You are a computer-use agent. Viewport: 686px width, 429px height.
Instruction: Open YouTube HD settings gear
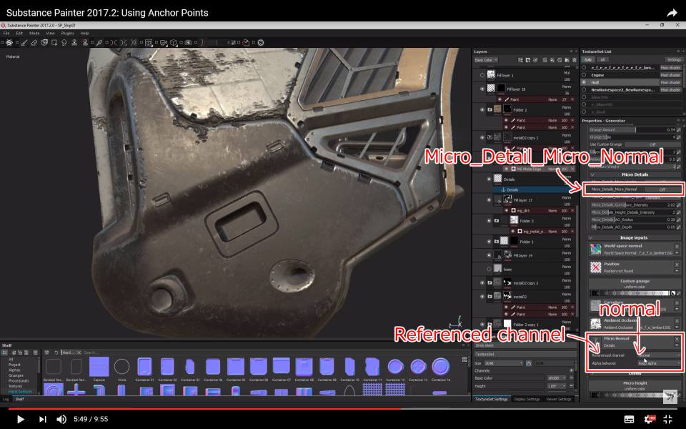pos(650,420)
